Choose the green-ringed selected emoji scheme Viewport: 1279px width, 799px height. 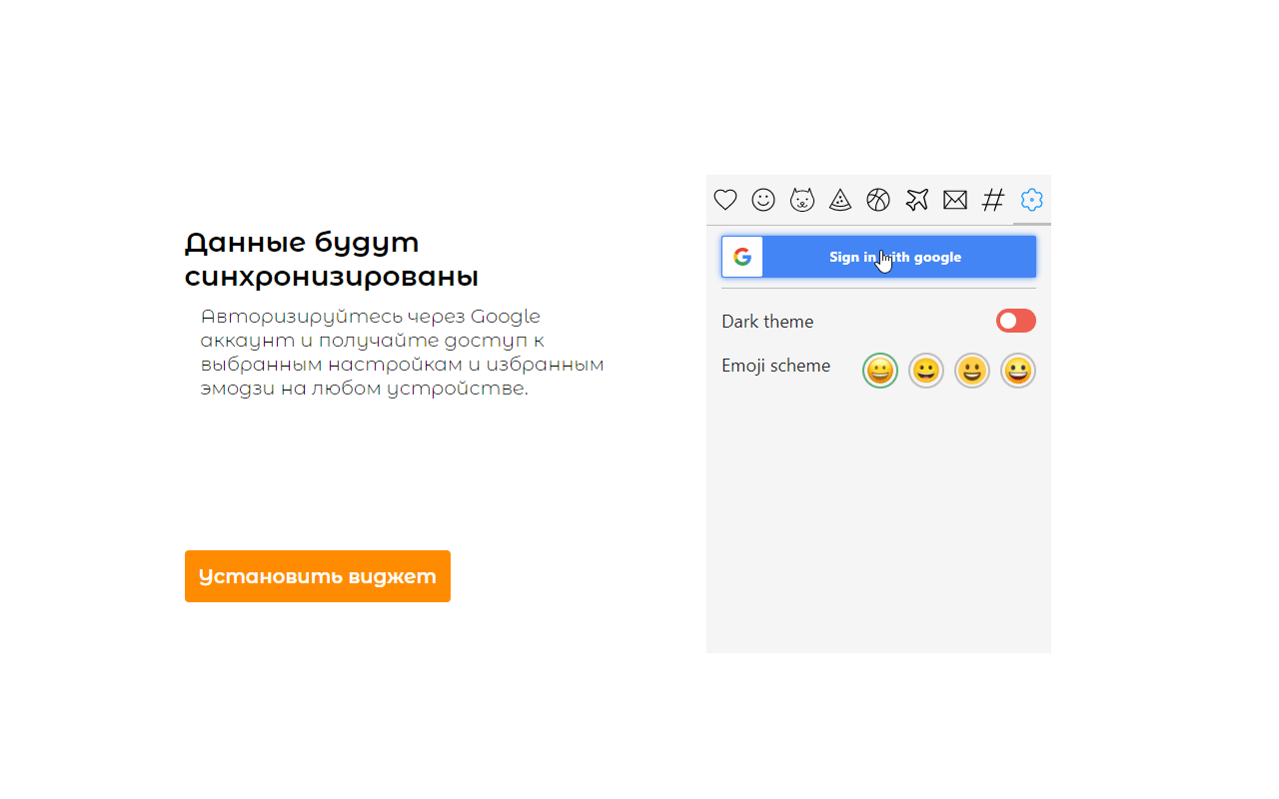[880, 372]
